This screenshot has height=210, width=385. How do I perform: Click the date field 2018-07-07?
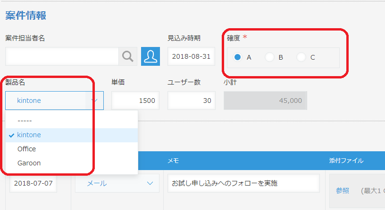(x=33, y=183)
